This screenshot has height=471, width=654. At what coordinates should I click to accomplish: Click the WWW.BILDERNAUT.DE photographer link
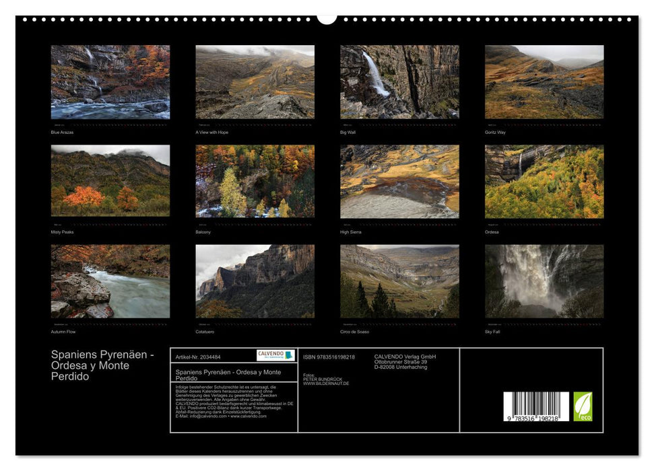pyautogui.click(x=325, y=384)
